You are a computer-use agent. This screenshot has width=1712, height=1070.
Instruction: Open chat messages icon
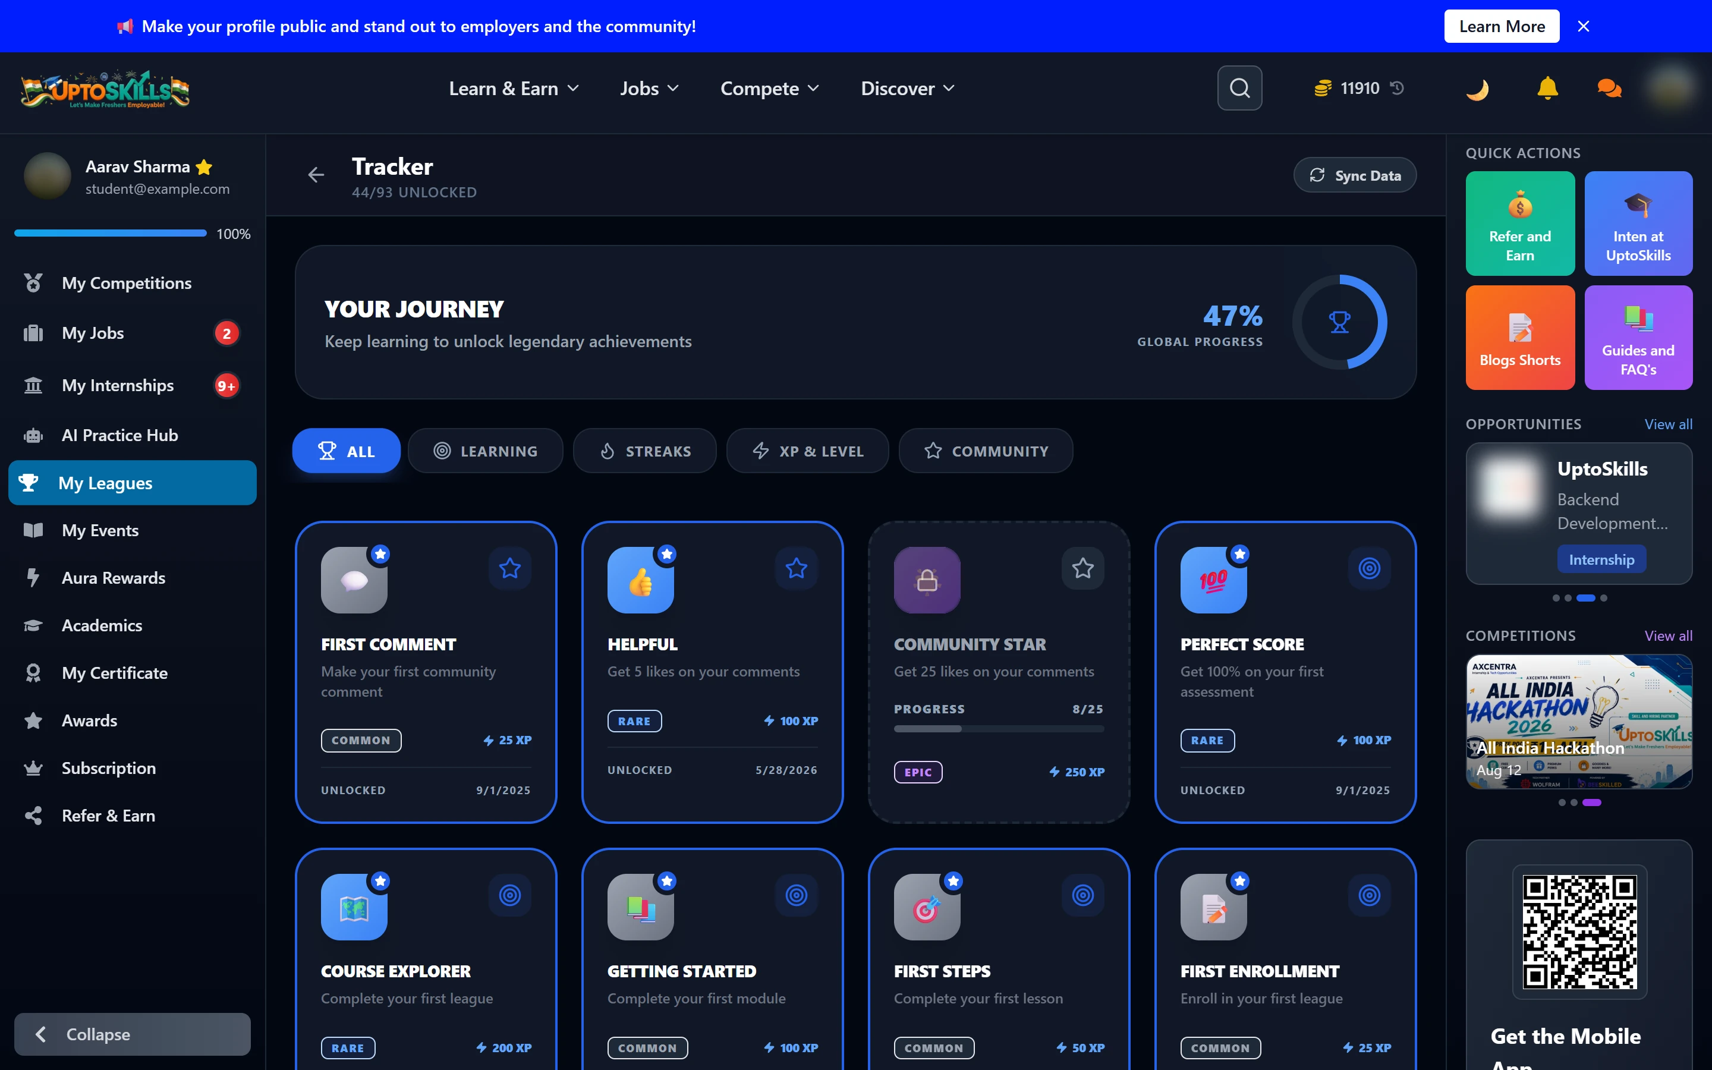tap(1609, 89)
